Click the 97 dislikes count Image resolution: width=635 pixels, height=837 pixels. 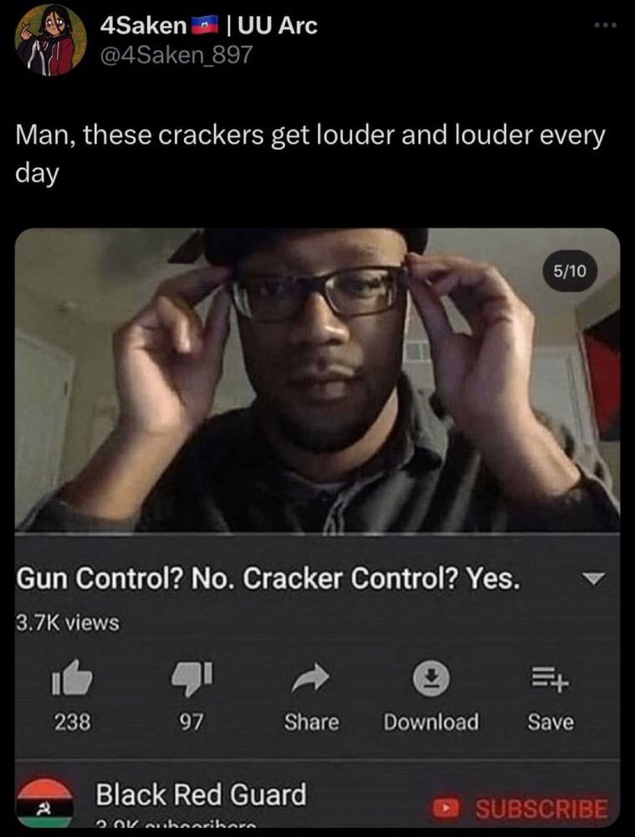[191, 722]
